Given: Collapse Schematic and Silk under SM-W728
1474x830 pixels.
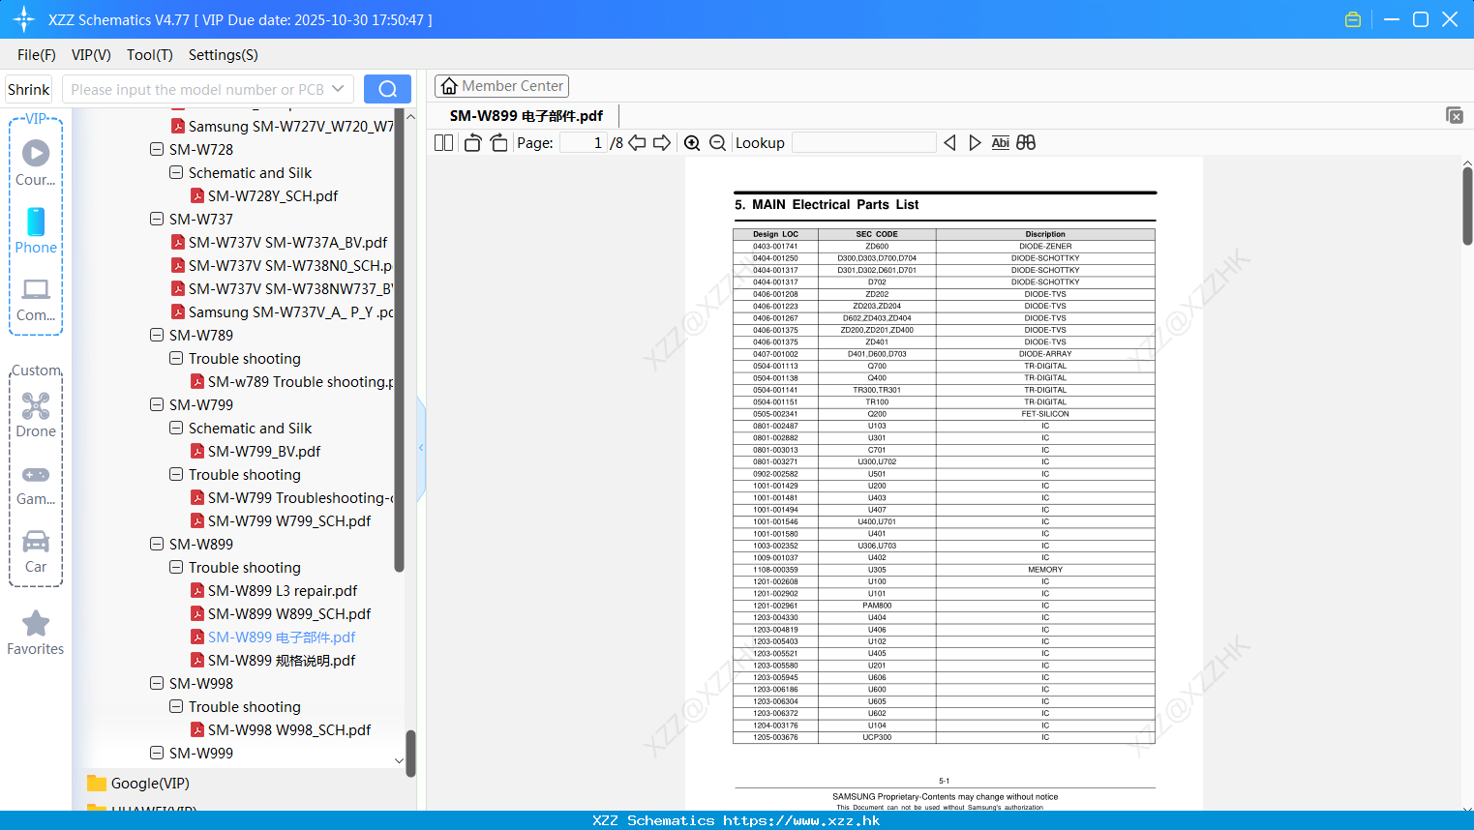Looking at the screenshot, I should pyautogui.click(x=176, y=172).
